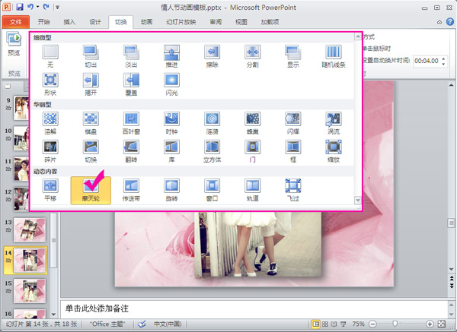Apply the 切出 cut transition
This screenshot has height=332, width=457.
point(91,56)
